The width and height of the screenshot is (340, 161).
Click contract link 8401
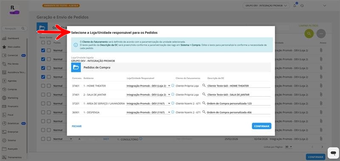106,139
